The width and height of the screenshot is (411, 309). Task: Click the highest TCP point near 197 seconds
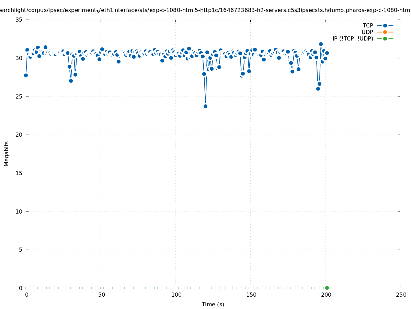coord(321,44)
